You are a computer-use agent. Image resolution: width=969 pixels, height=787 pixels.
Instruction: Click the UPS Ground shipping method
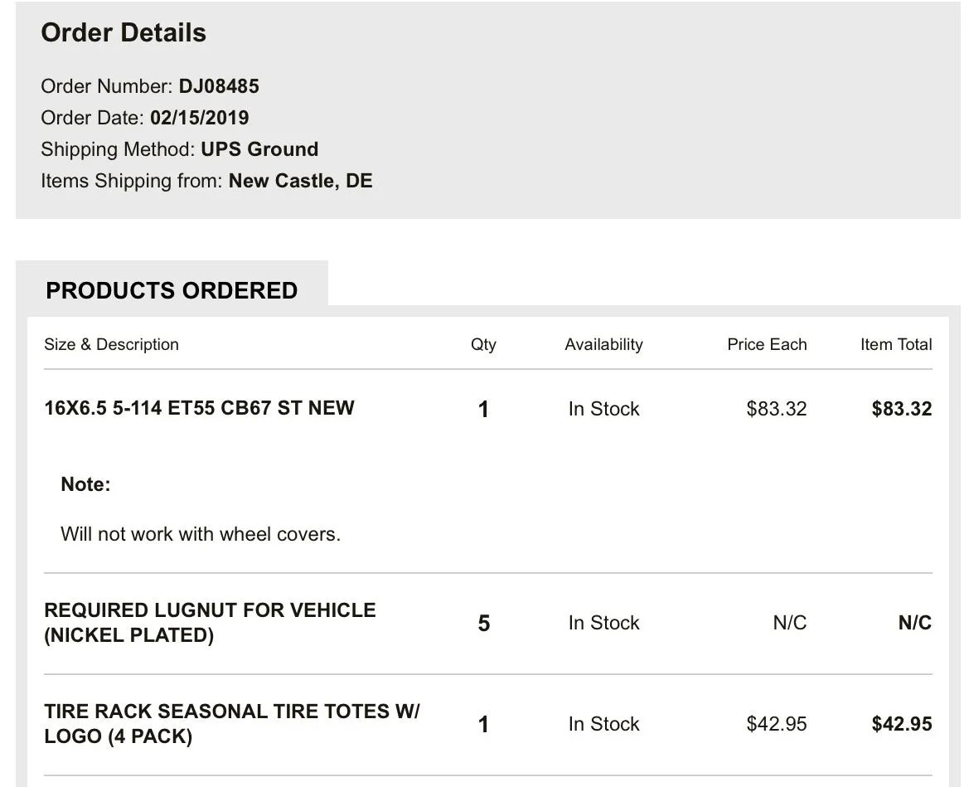coord(259,149)
